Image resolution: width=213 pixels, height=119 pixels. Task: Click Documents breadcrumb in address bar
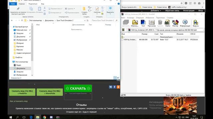(x=49, y=20)
